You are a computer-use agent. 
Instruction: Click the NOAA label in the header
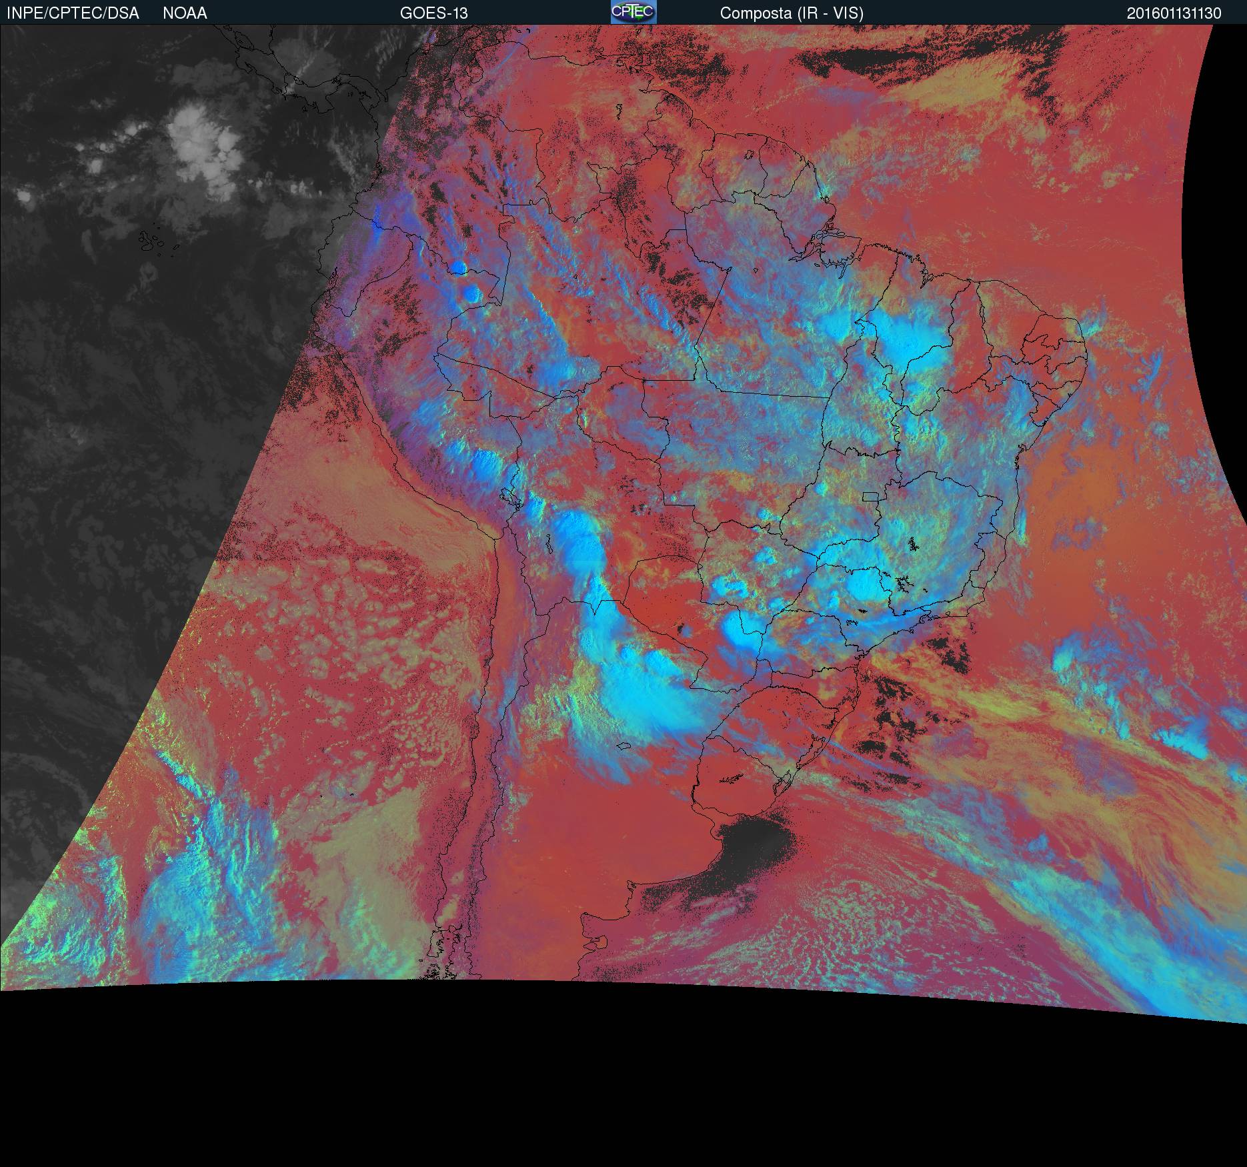coord(185,13)
